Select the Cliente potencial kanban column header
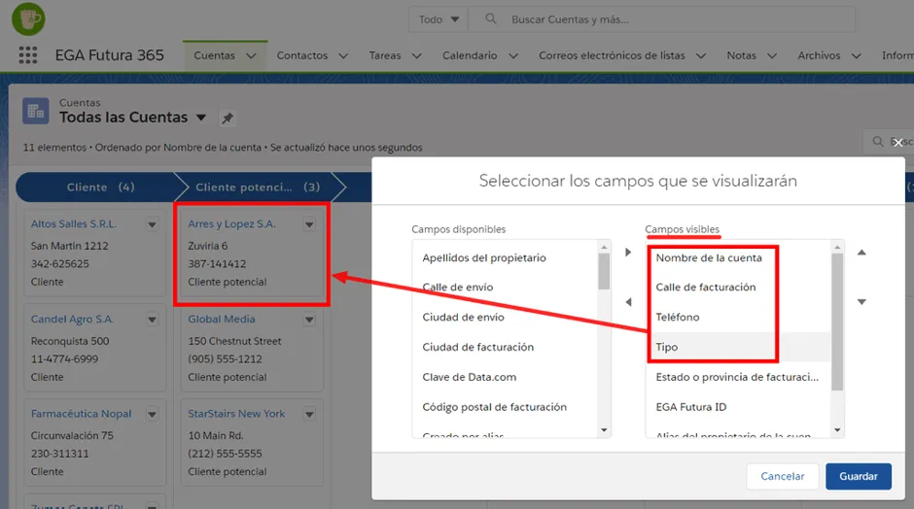Viewport: 914px width, 509px height. 258,187
